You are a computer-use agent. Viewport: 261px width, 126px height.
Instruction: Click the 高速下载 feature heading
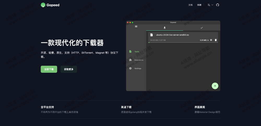[x=126, y=107]
